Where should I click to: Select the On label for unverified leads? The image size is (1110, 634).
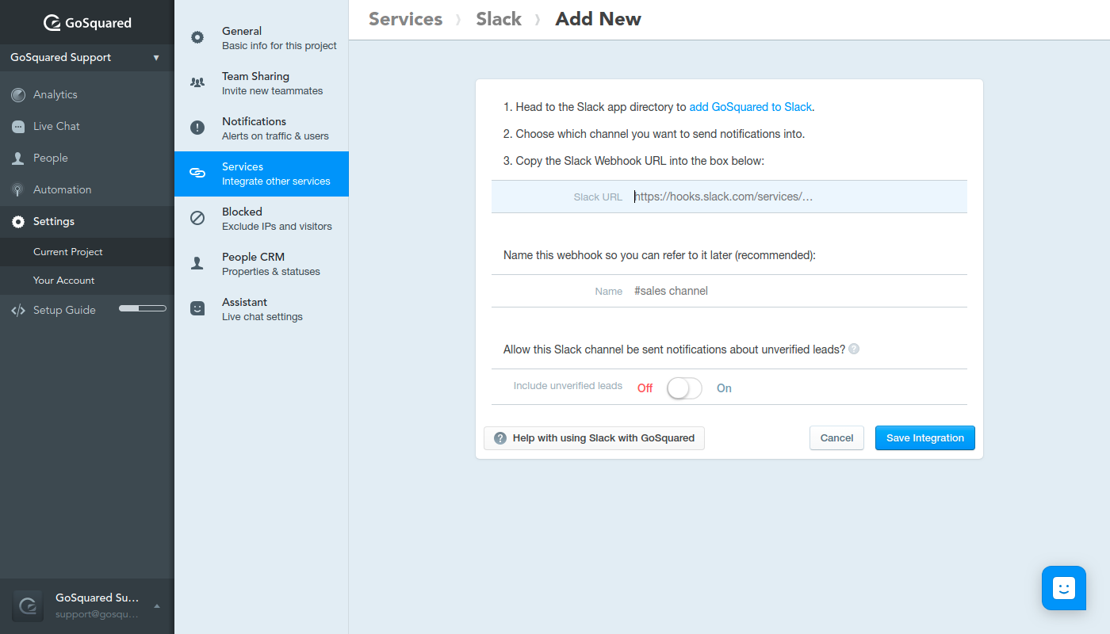[724, 388]
